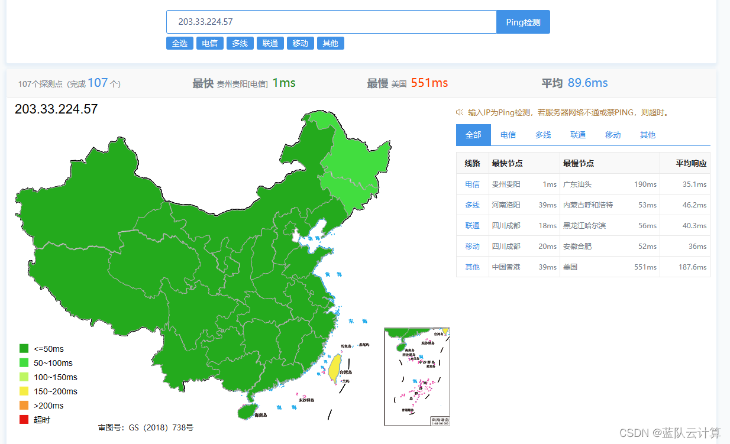This screenshot has height=444, width=730.
Task: Click the red 超时 legend swatch
Action: click(25, 420)
